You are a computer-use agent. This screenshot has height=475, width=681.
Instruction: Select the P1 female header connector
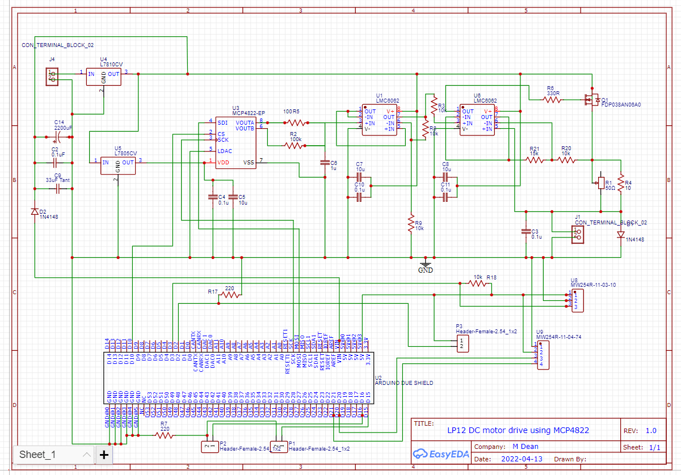[279, 447]
